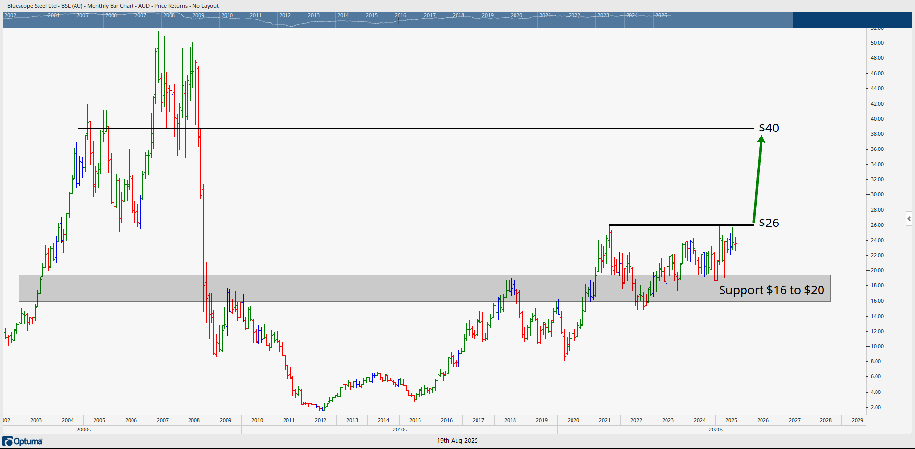This screenshot has height=449, width=915.
Task: Select the black horizontal line at $40
Action: point(416,128)
